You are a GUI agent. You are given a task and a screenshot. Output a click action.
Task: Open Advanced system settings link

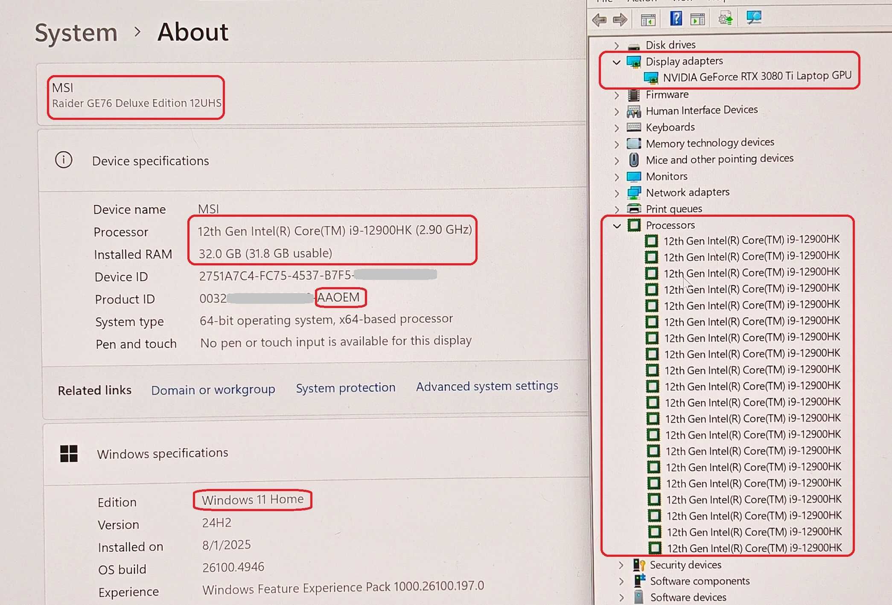(487, 386)
